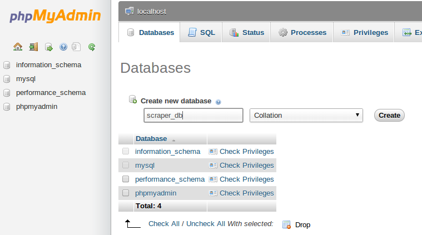Click privileges icon in performance_schema row

click(213, 179)
